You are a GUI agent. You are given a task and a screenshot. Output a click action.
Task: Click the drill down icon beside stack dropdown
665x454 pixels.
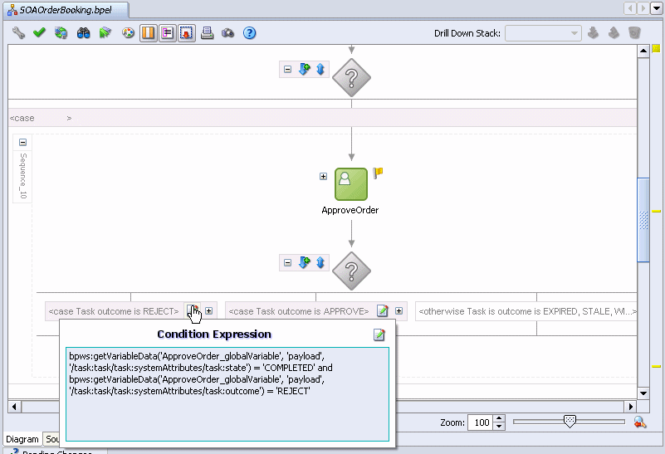pos(593,32)
